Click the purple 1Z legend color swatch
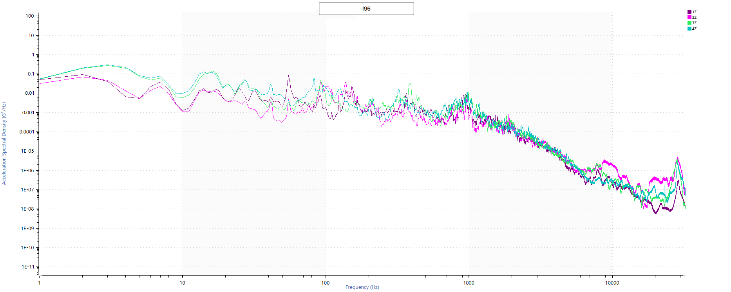 click(689, 12)
